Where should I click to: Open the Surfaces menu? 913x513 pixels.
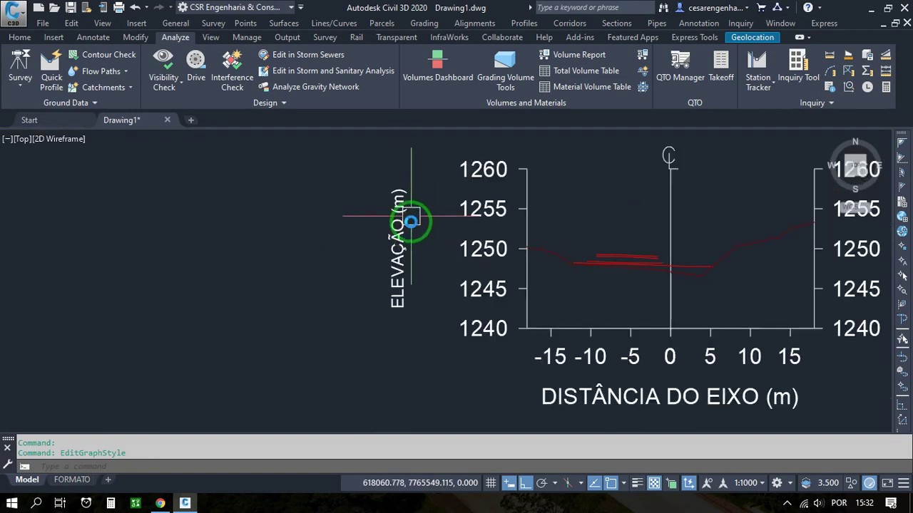click(284, 23)
